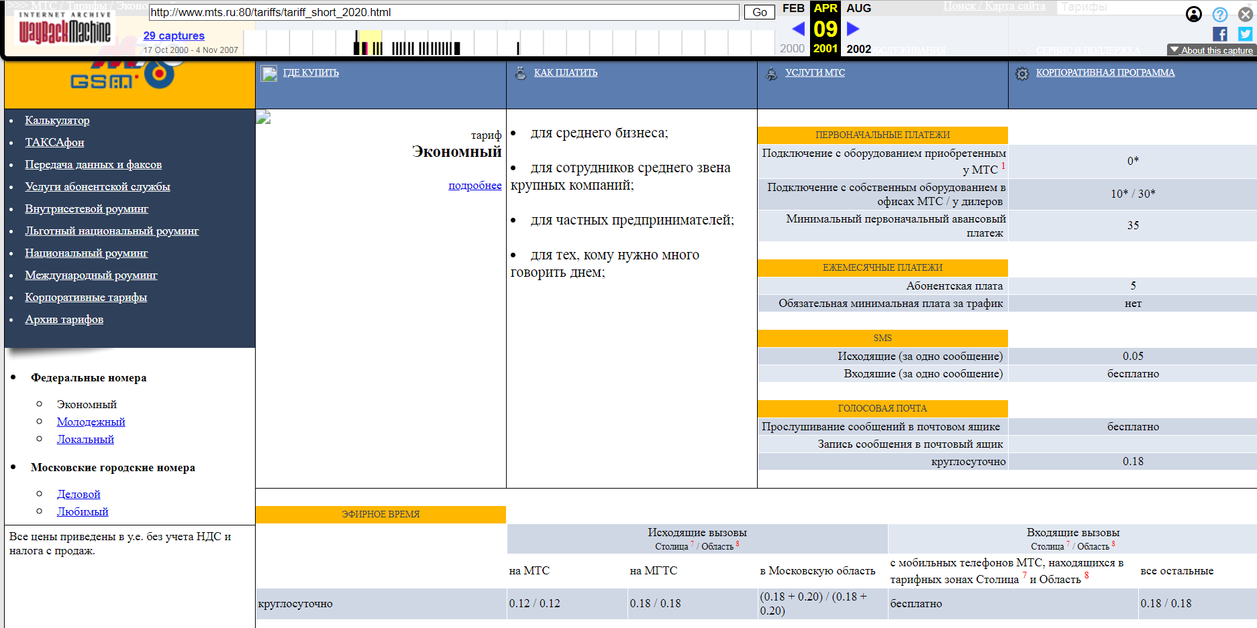Select the 'Любимый' tariff link
Viewport: 1257px width, 628px height.
[x=83, y=511]
